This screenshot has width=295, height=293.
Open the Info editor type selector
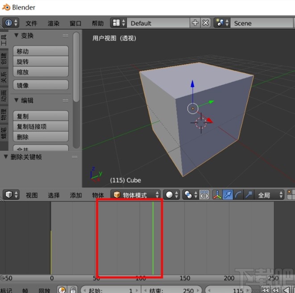11,23
